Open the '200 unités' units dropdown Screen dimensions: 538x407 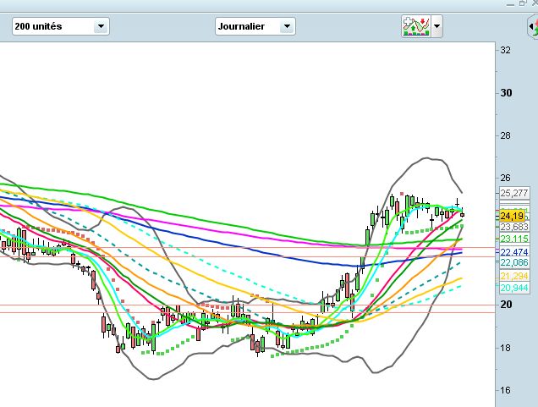(61, 26)
